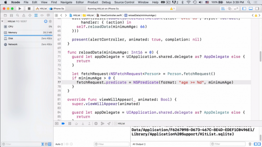Select HitList process in debug bar

click(119, 124)
